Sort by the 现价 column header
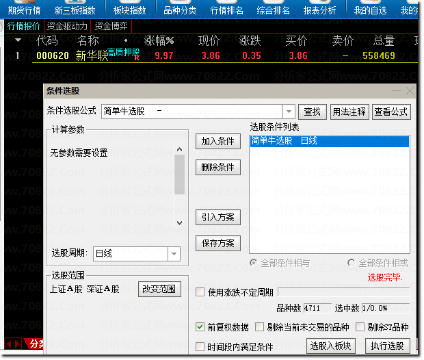Viewport: 424px width, 360px height. point(209,40)
